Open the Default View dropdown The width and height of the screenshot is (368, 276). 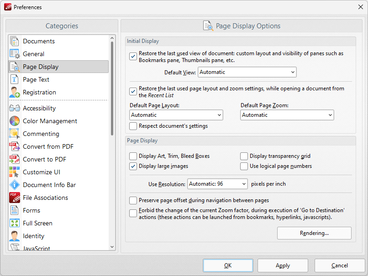[x=247, y=72]
